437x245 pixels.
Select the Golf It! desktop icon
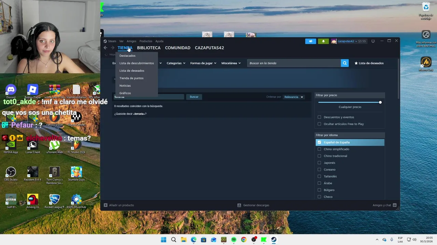pyautogui.click(x=11, y=201)
